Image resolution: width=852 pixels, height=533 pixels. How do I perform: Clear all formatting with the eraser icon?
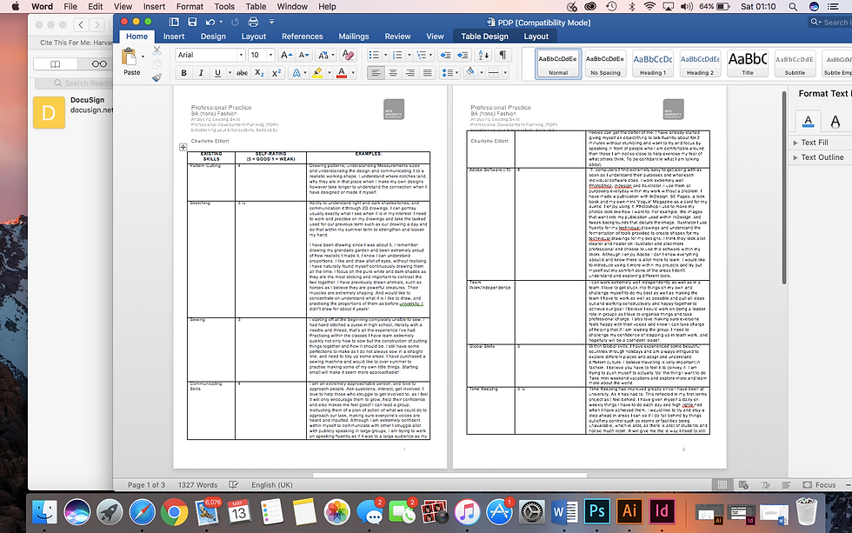click(x=348, y=55)
